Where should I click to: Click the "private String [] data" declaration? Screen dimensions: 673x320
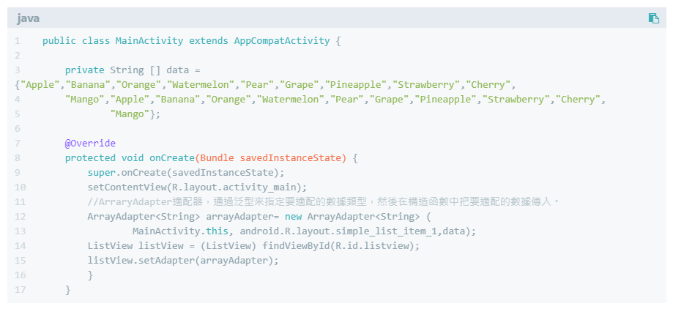coord(133,70)
